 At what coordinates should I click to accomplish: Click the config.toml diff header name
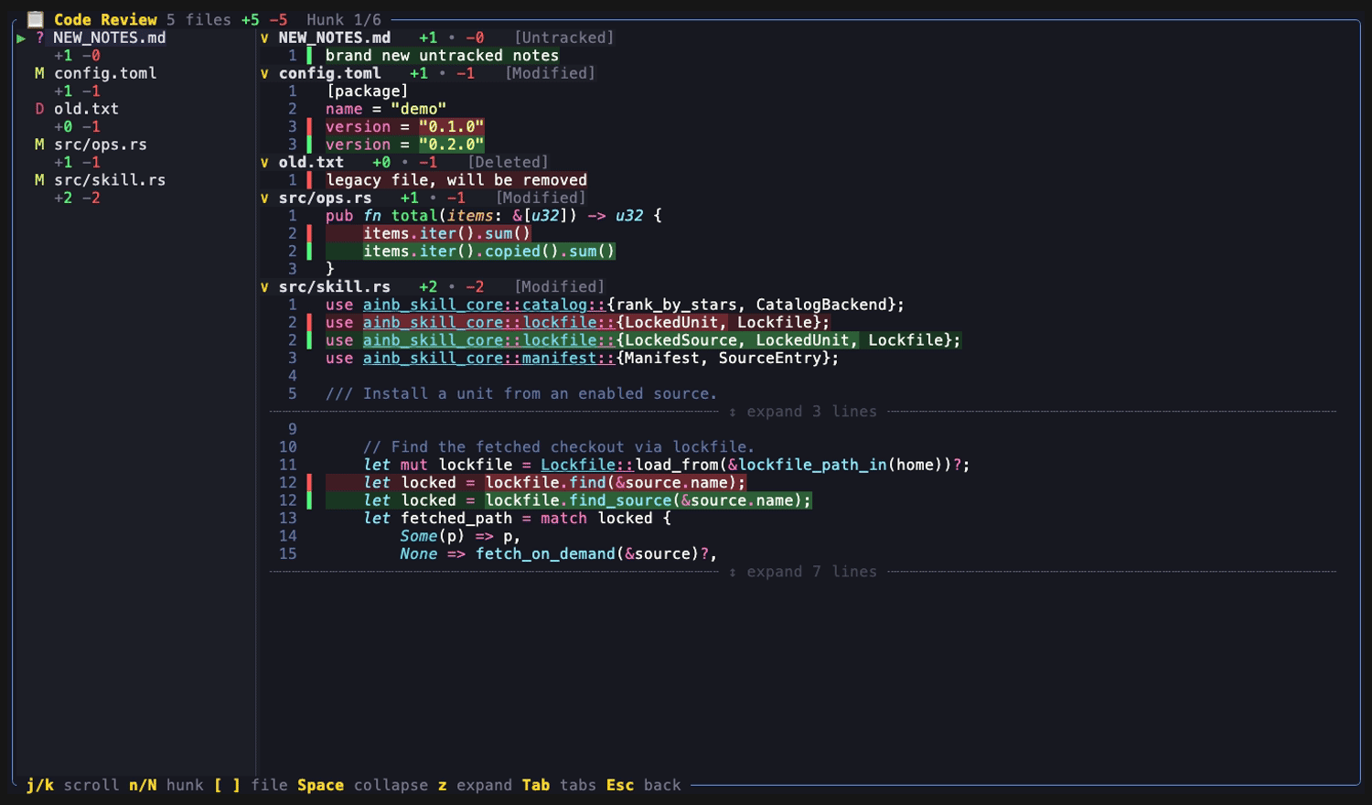click(329, 73)
